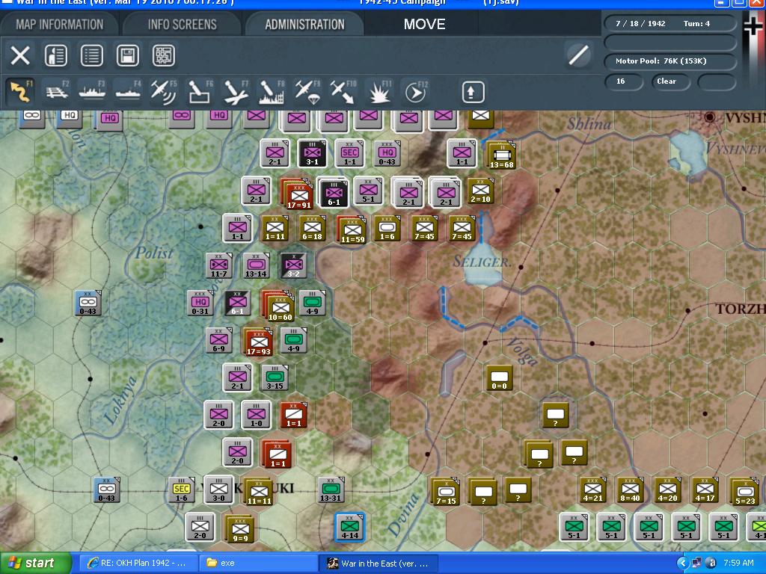766x574 pixels.
Task: Open the game options grid icon
Action: [163, 55]
